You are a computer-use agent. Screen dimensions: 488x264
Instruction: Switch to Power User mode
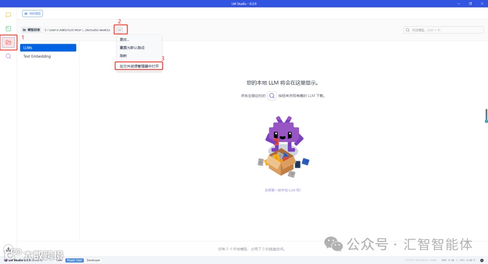coord(75,260)
